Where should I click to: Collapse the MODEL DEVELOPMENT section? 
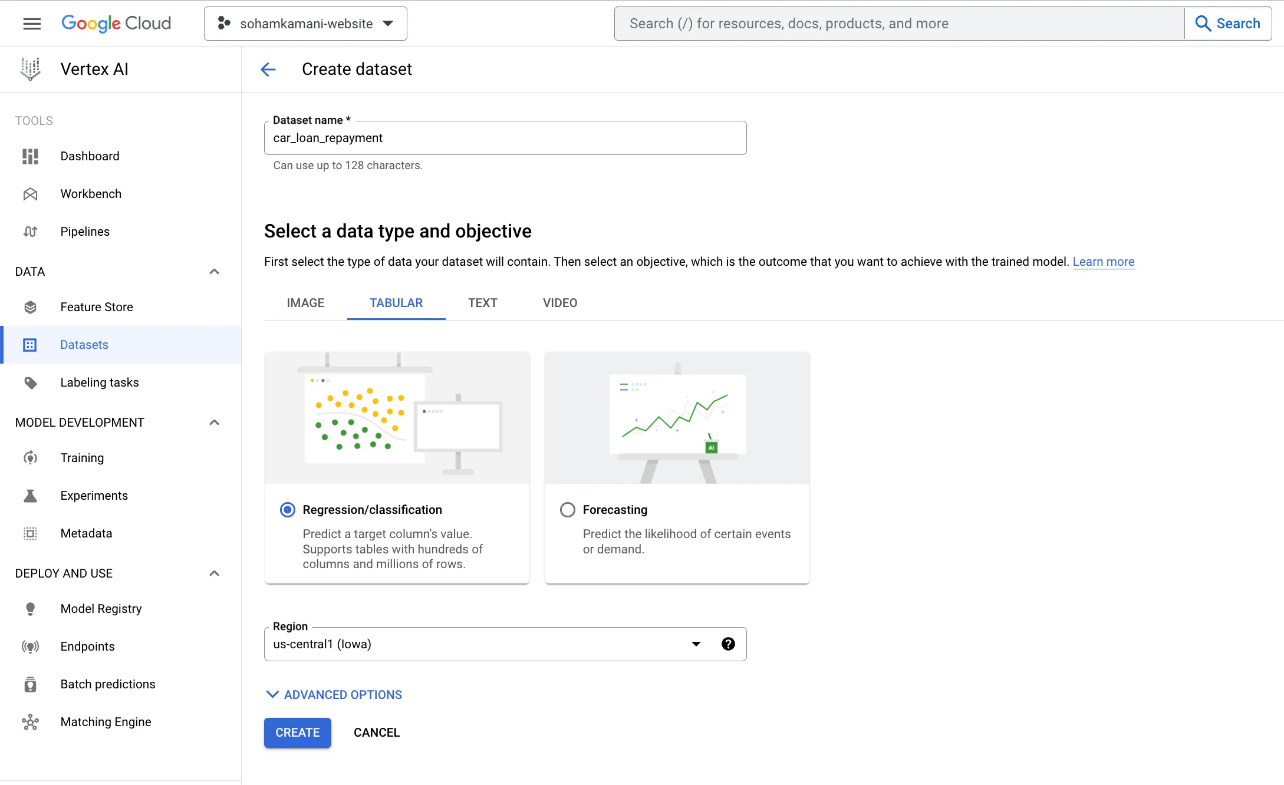215,423
